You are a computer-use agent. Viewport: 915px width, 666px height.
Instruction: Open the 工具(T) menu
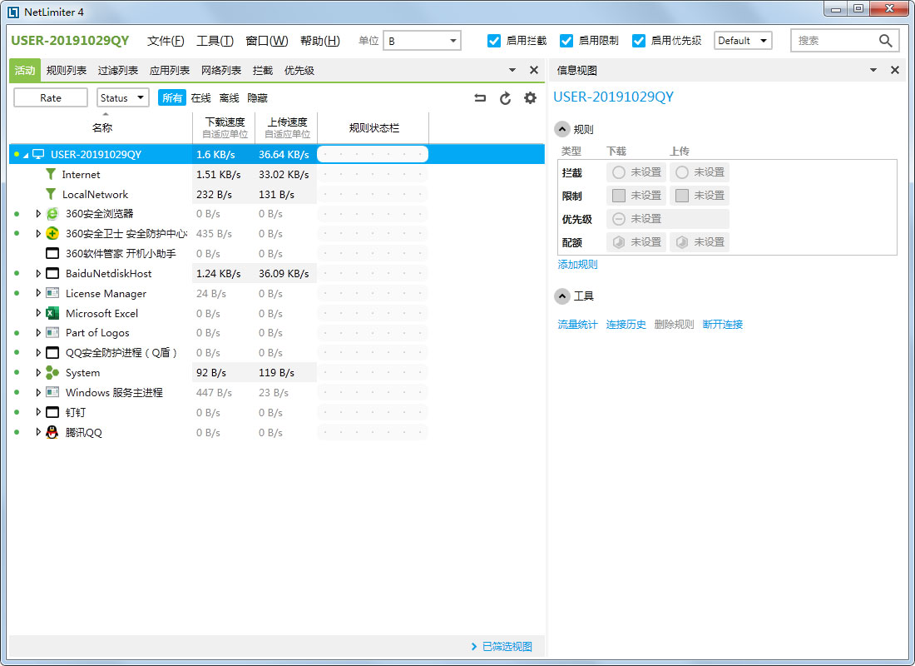pos(215,41)
